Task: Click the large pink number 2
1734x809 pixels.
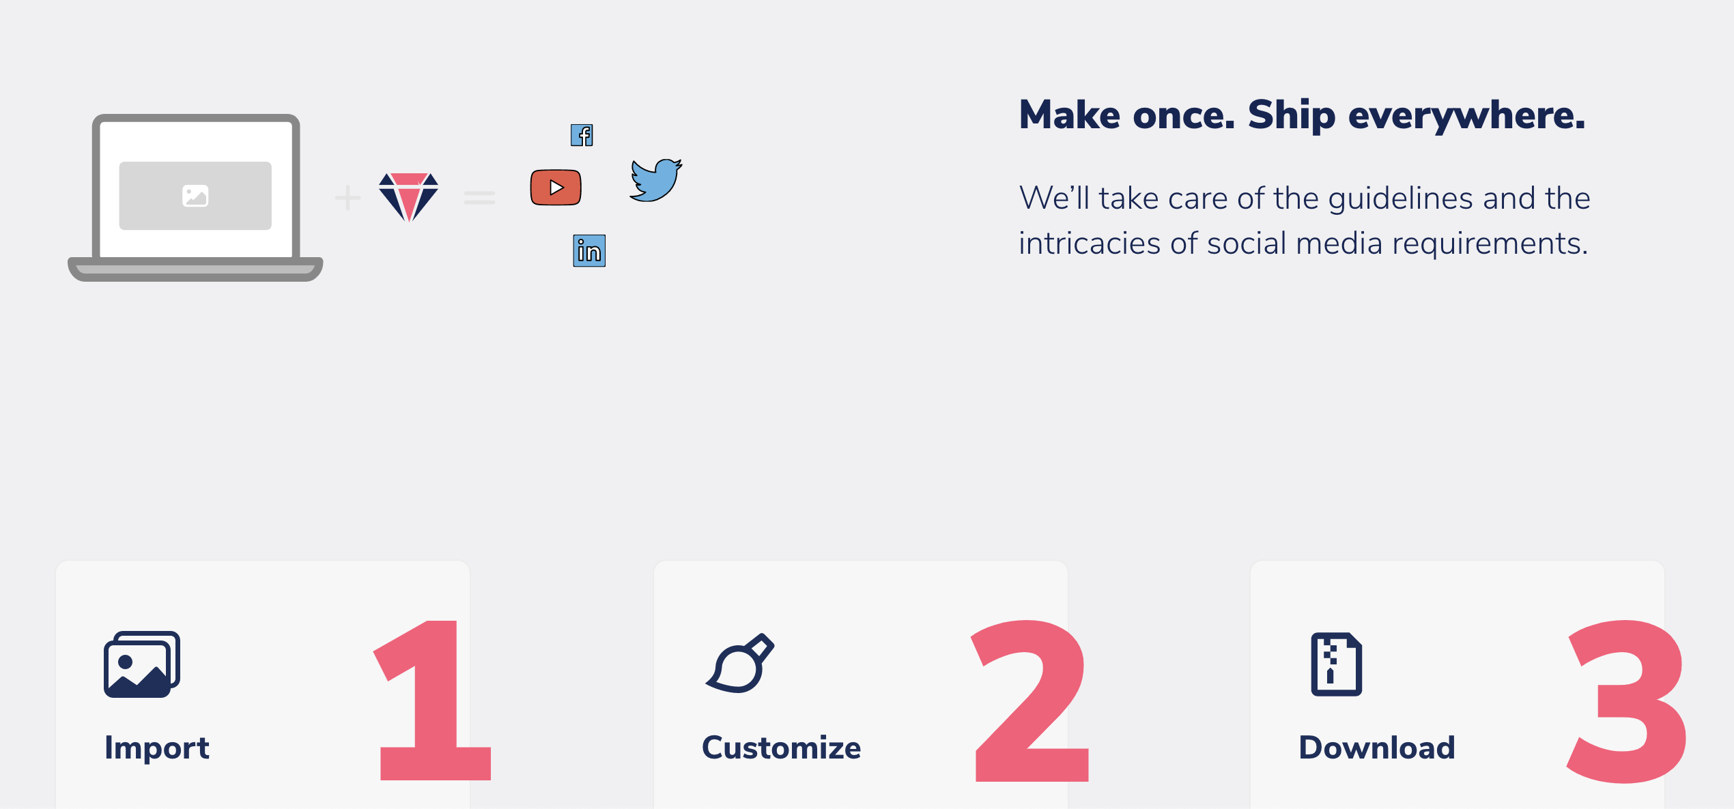Action: (x=1031, y=701)
